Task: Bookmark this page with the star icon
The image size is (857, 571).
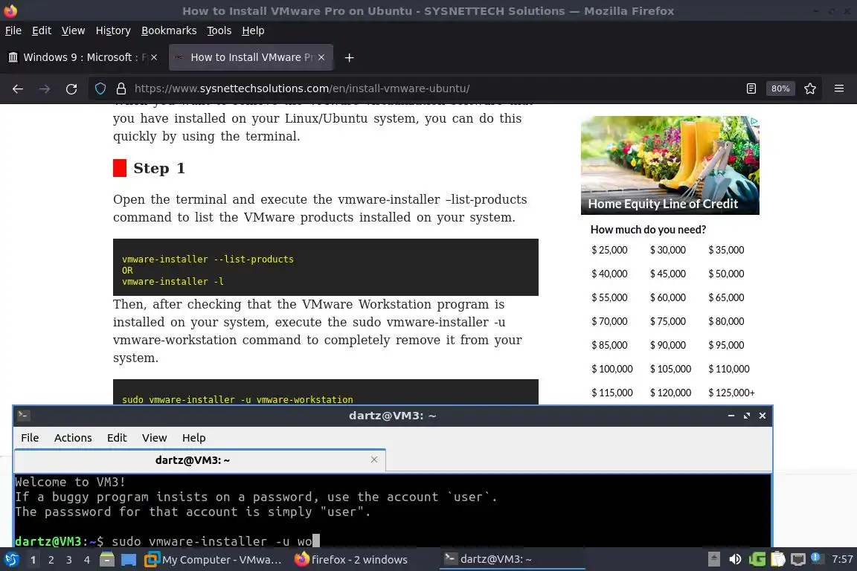Action: (x=810, y=88)
